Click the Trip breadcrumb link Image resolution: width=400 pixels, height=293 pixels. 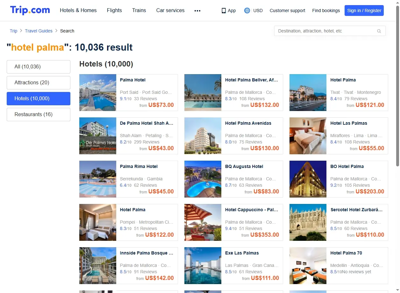click(x=13, y=31)
